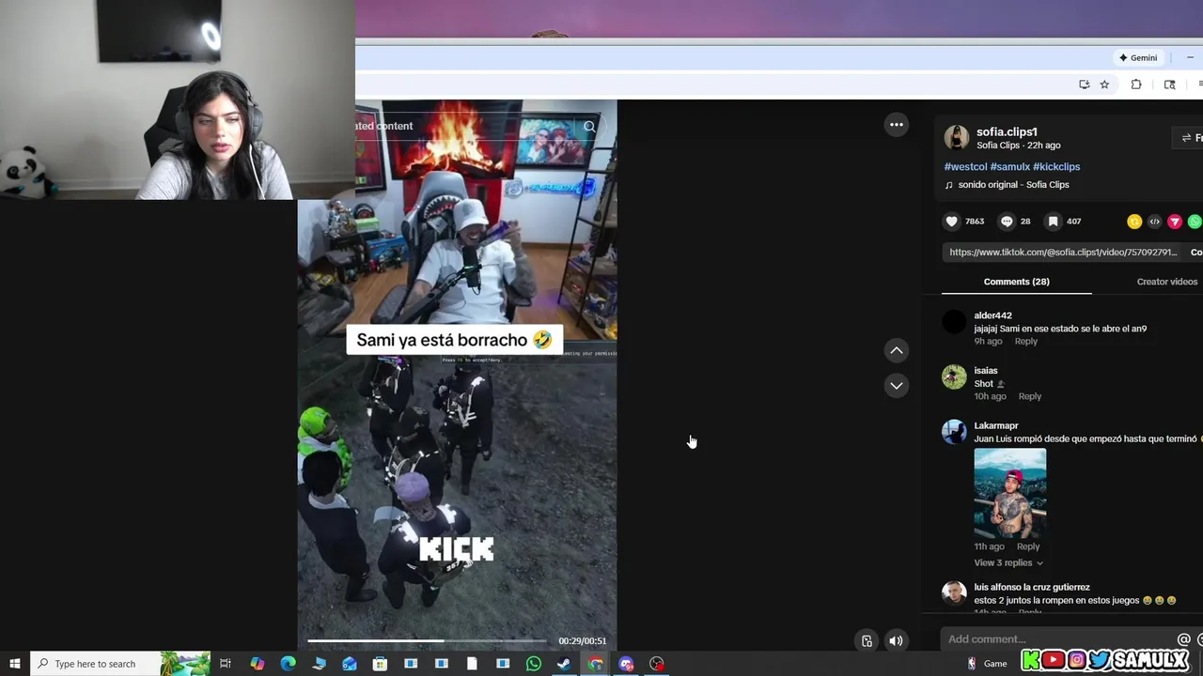Reply to Lakarmapr's comment
1203x676 pixels.
tap(1028, 546)
